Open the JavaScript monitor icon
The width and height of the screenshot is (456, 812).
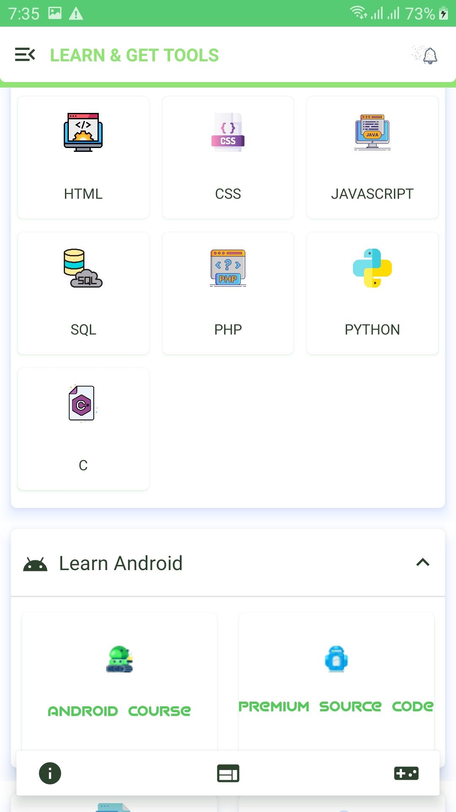coord(372,132)
